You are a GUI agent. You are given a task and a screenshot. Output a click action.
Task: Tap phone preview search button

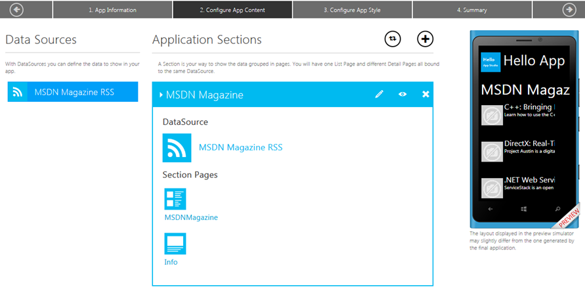click(558, 209)
